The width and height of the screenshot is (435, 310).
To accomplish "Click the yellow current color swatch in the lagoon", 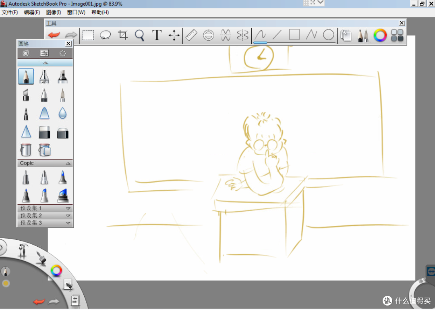I will [6, 283].
